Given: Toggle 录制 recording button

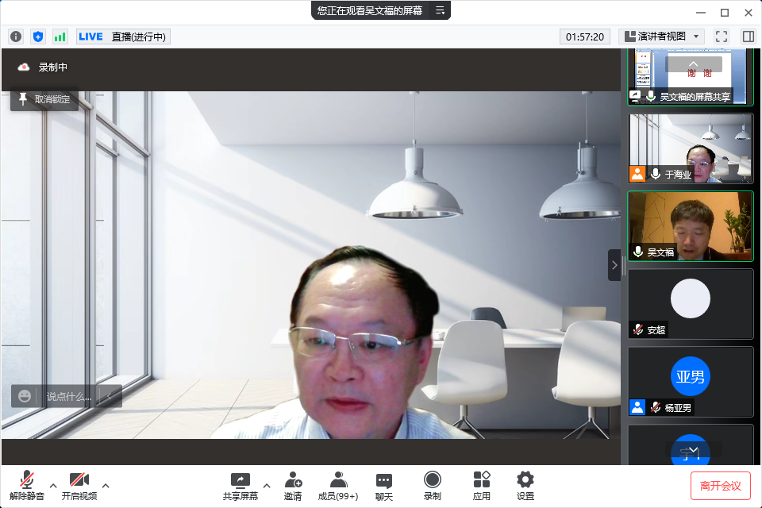Looking at the screenshot, I should (x=433, y=486).
